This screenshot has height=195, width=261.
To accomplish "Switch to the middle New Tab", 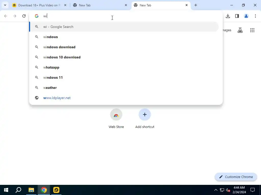I will tap(100, 5).
